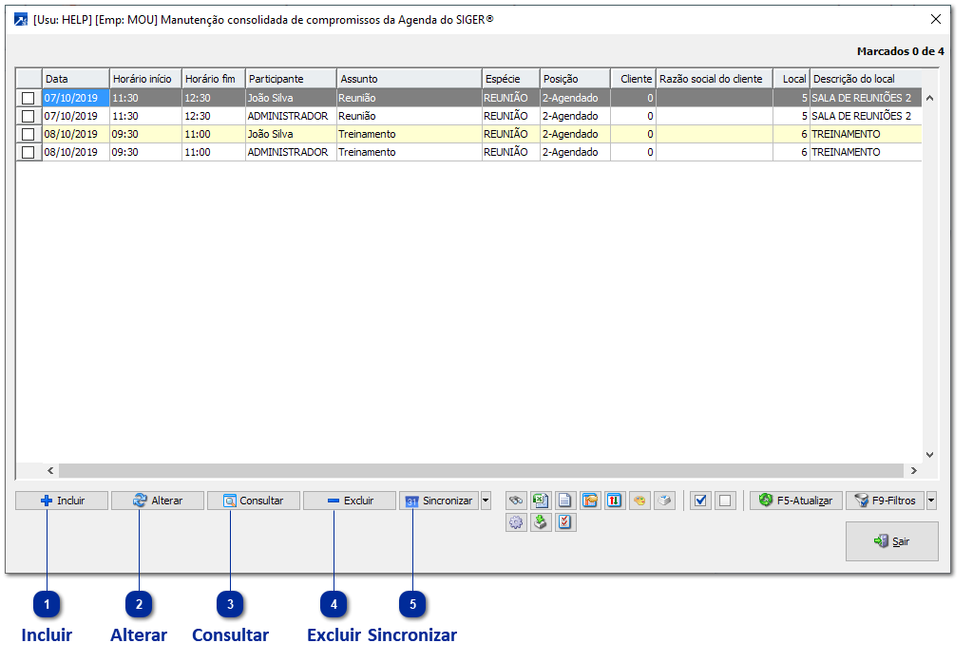
Task: Refresh the list with F5-Atualizar
Action: point(796,501)
